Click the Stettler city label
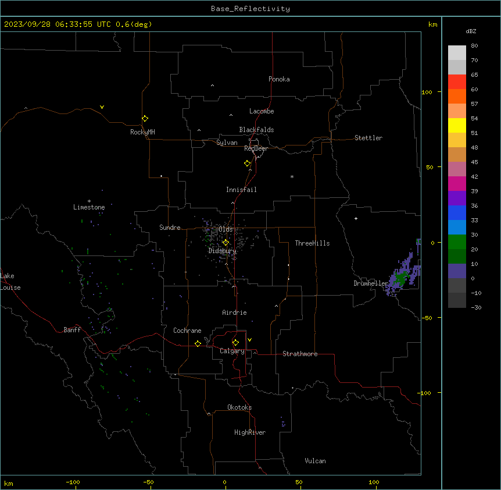This screenshot has width=501, height=490. [368, 138]
